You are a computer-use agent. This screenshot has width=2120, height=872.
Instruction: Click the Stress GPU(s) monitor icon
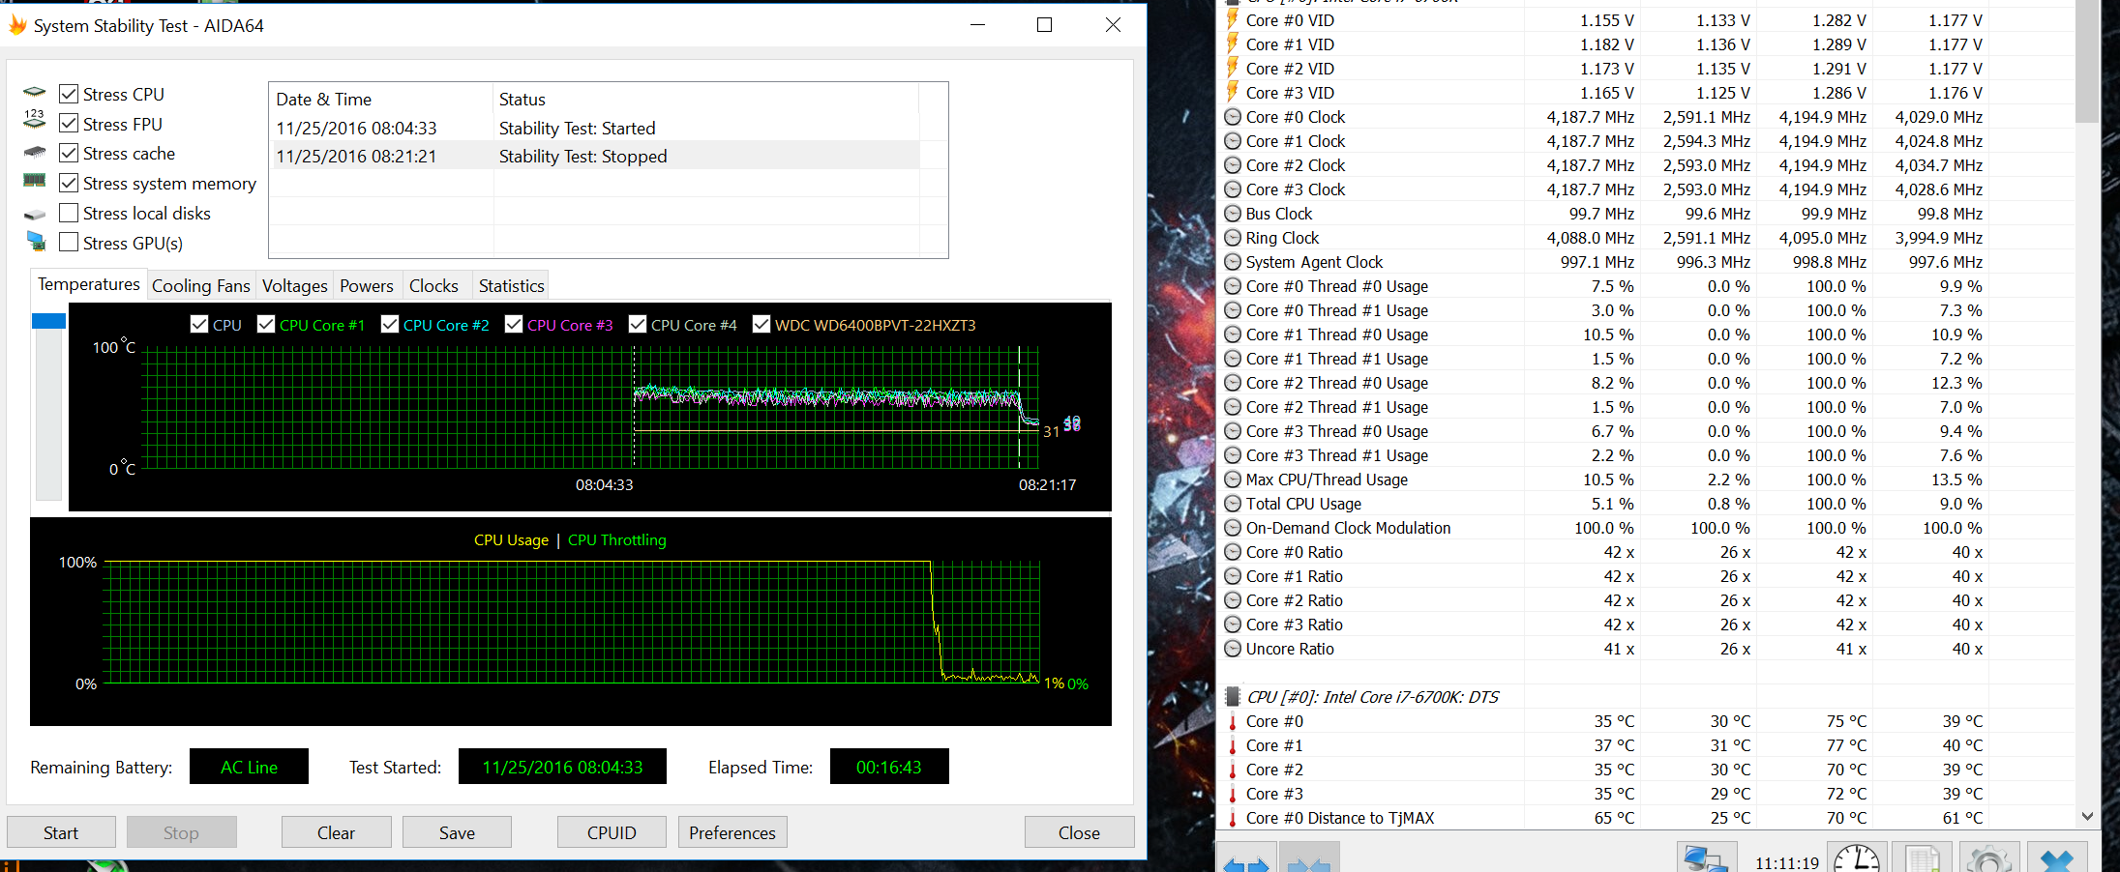click(x=37, y=241)
